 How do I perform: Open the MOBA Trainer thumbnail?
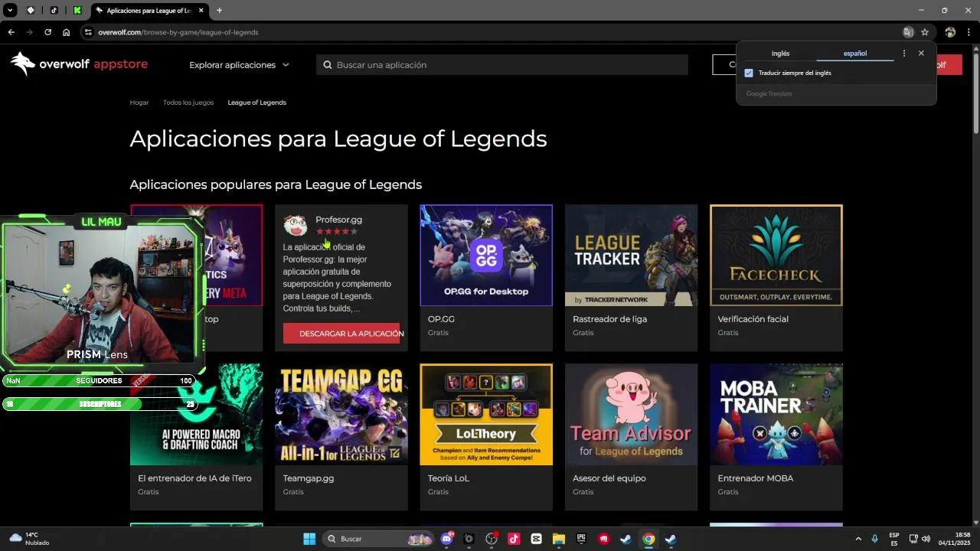776,414
